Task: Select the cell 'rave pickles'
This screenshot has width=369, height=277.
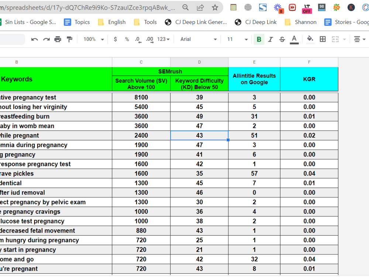Action: [56, 174]
